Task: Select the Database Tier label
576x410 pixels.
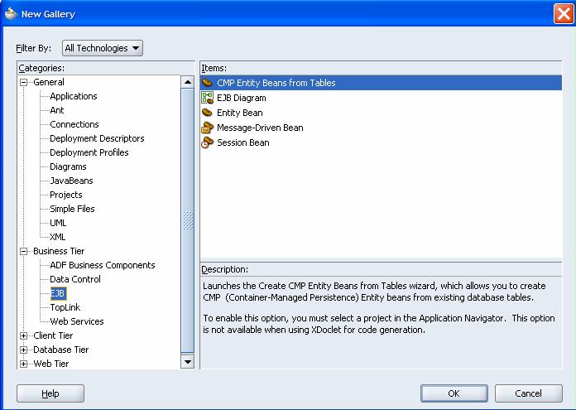Action: click(x=61, y=350)
